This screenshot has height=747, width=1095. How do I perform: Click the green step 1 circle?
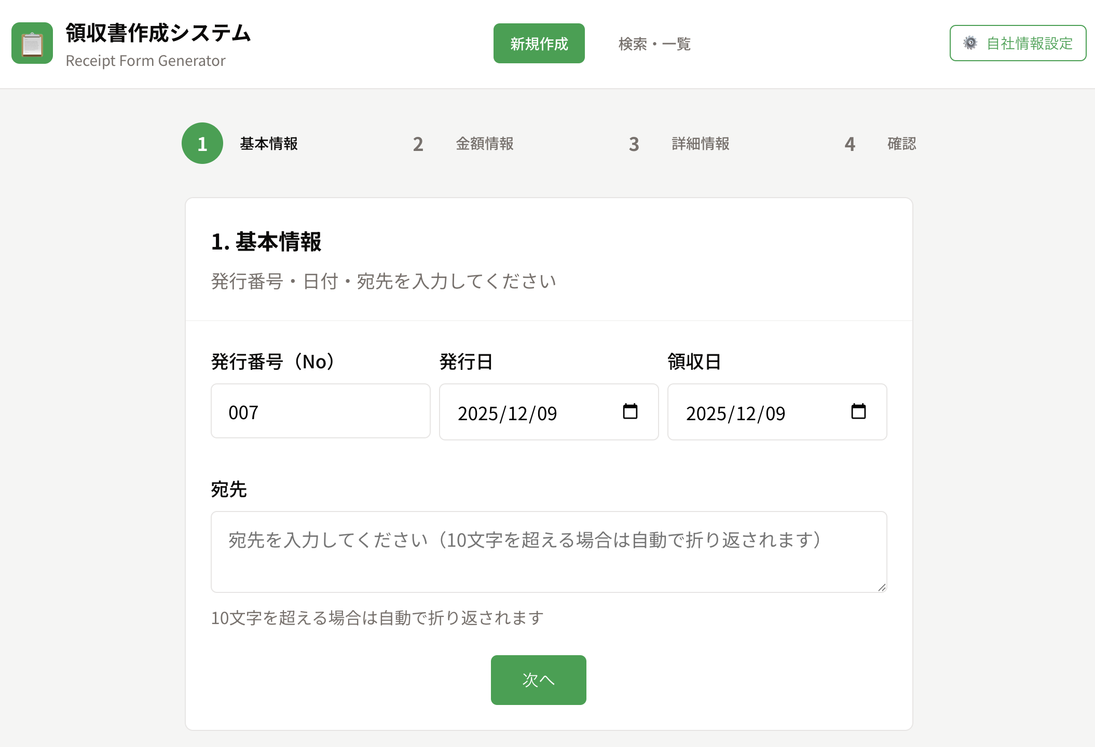coord(202,143)
